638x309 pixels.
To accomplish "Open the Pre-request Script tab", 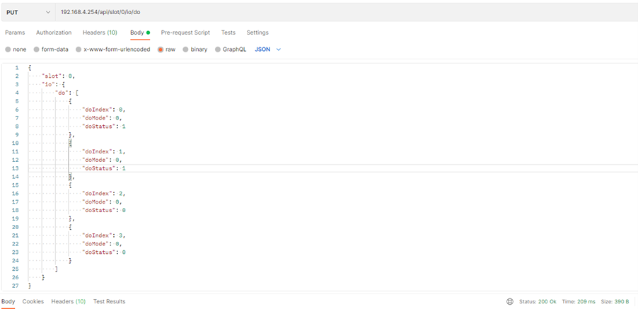I will click(x=185, y=33).
